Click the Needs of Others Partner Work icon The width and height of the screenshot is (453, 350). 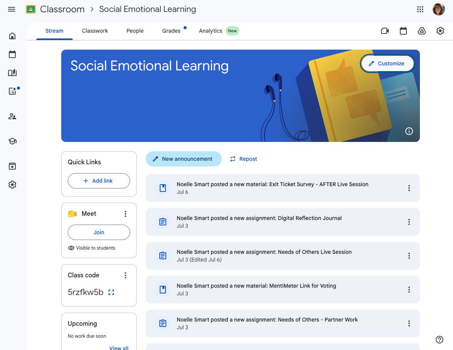coord(163,323)
